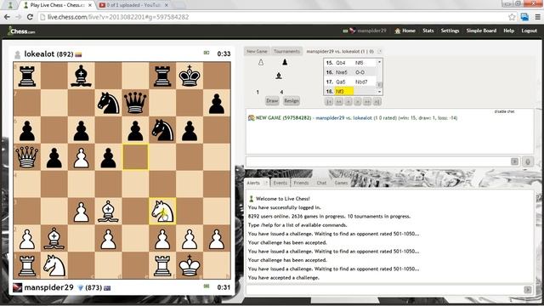The image size is (544, 306).
Task: Go back in the browser
Action: pyautogui.click(x=7, y=17)
